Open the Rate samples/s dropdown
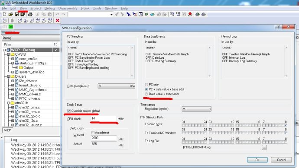 116,86
